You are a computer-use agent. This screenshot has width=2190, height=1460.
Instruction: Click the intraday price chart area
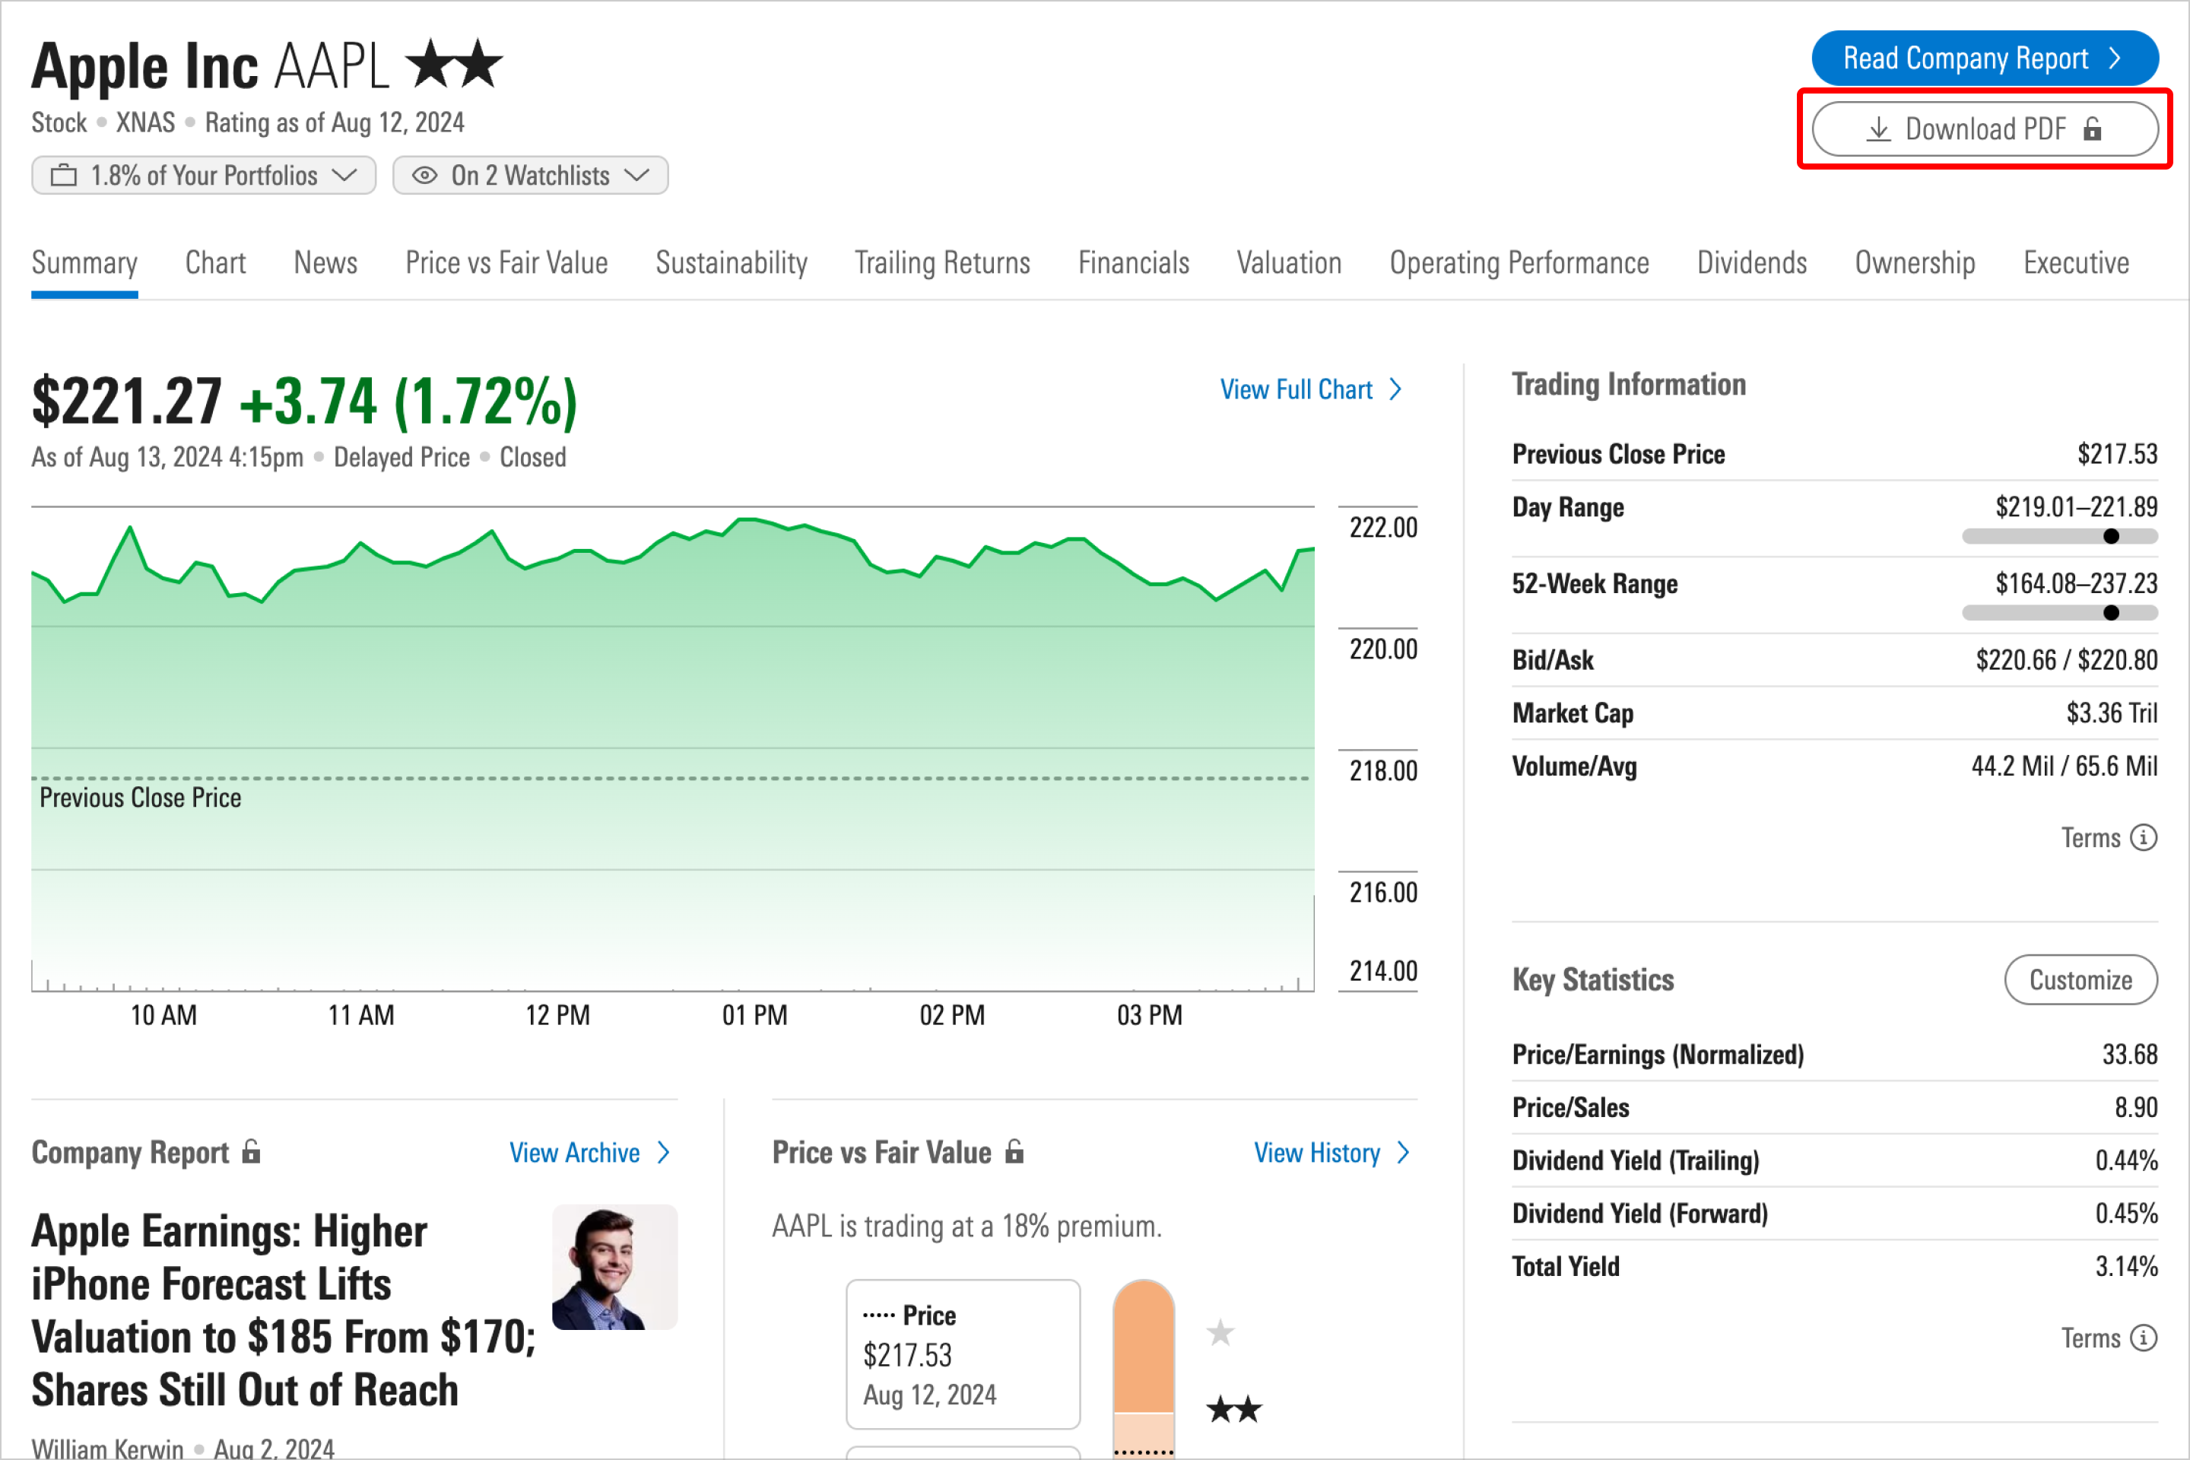click(x=672, y=750)
